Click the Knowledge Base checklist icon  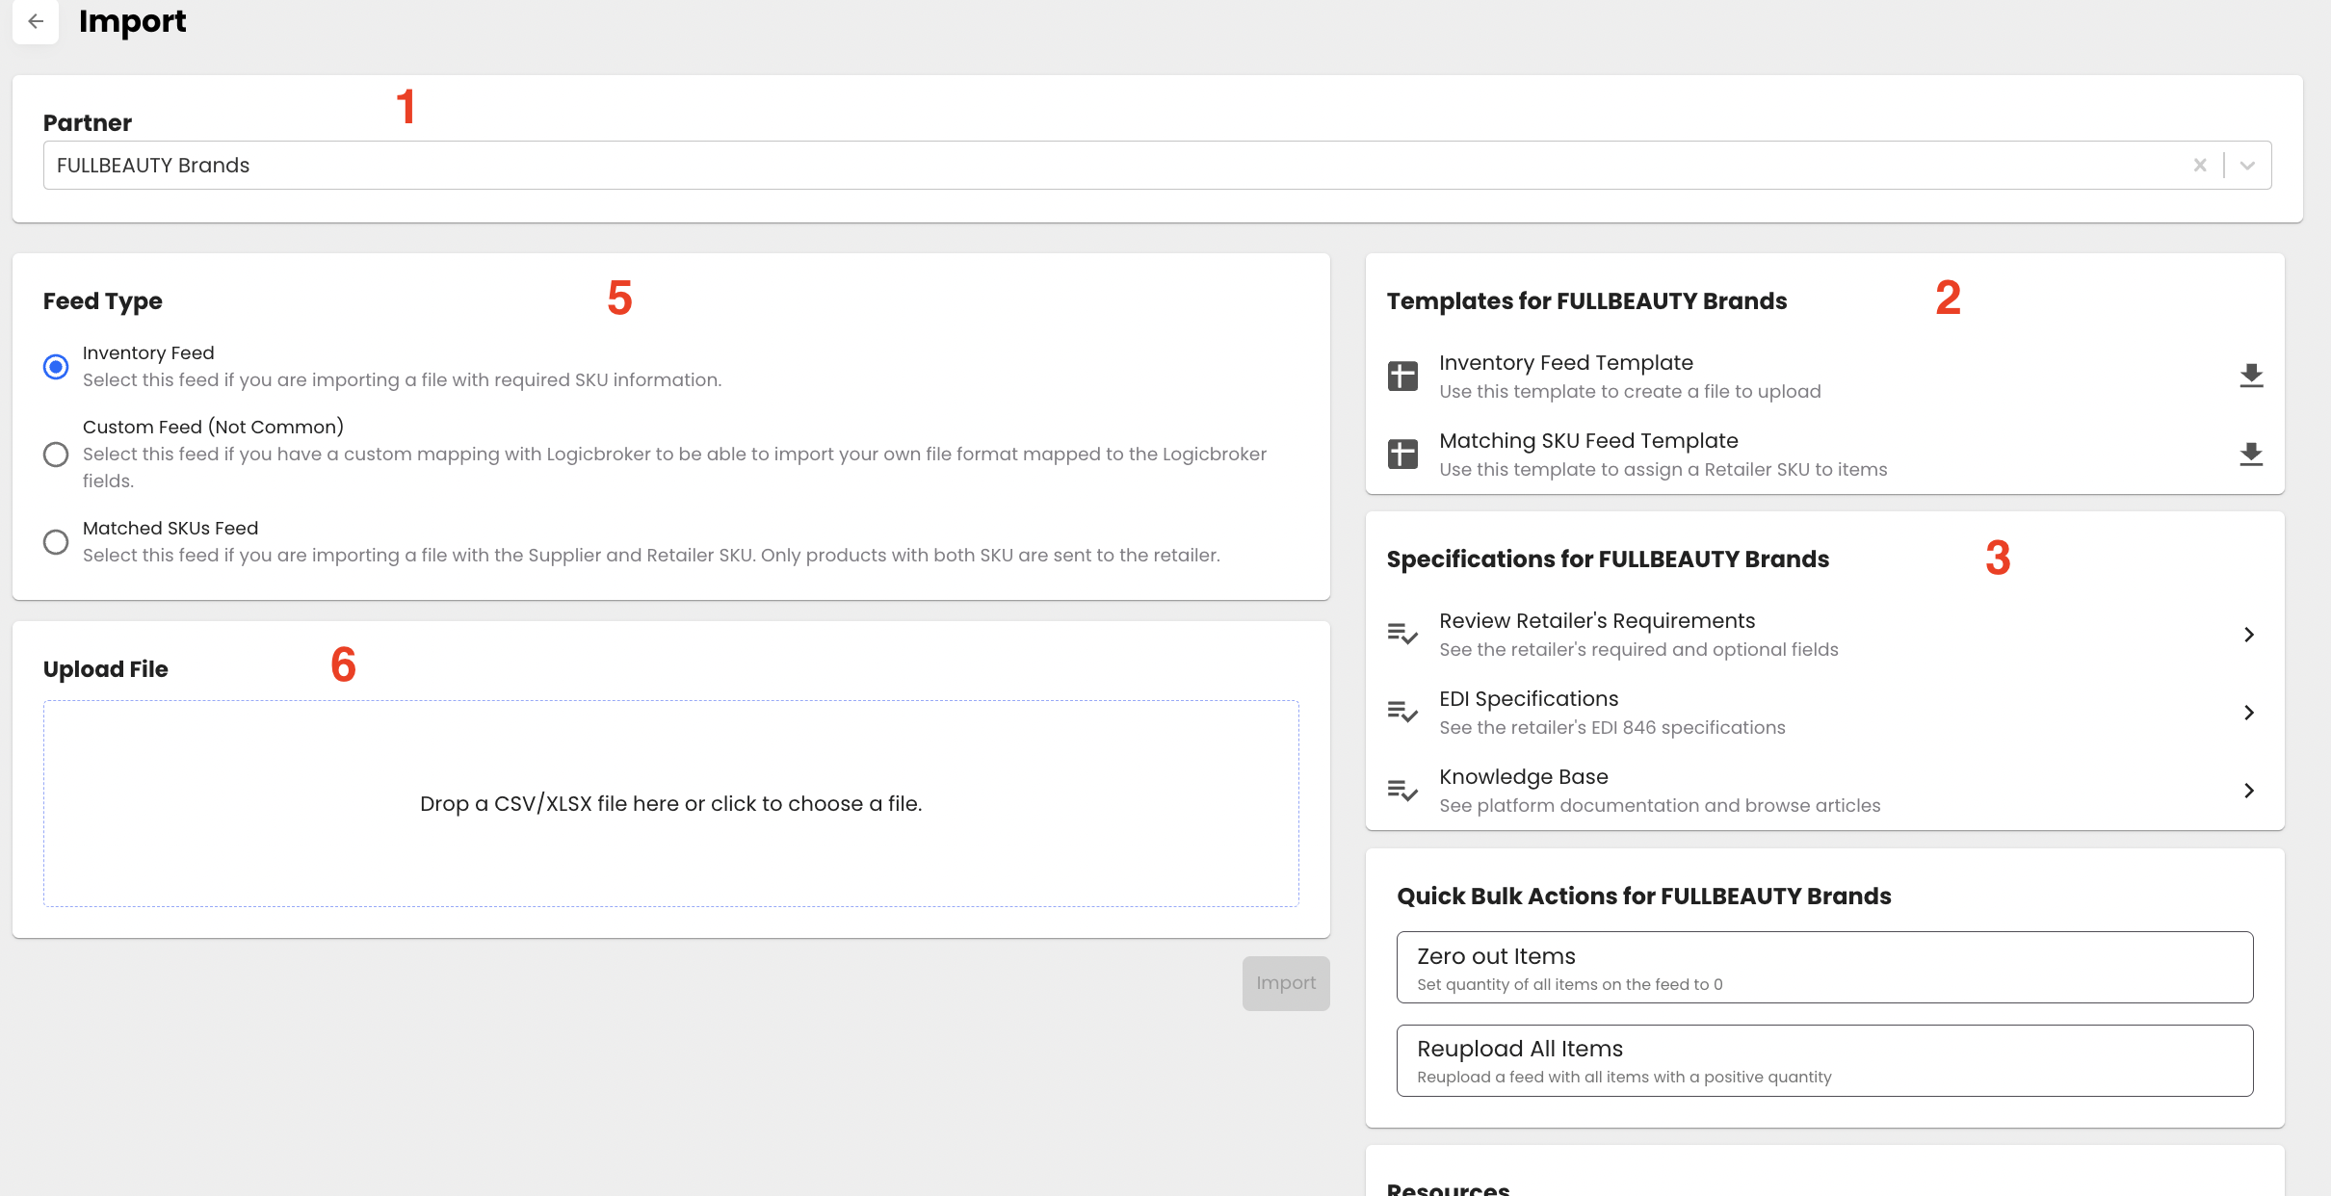tap(1402, 790)
